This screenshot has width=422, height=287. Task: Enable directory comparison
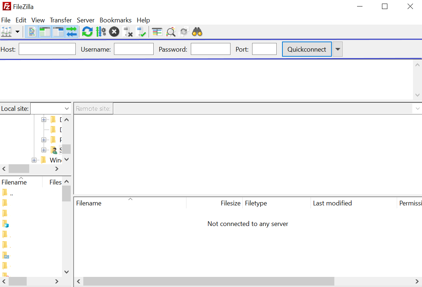170,32
